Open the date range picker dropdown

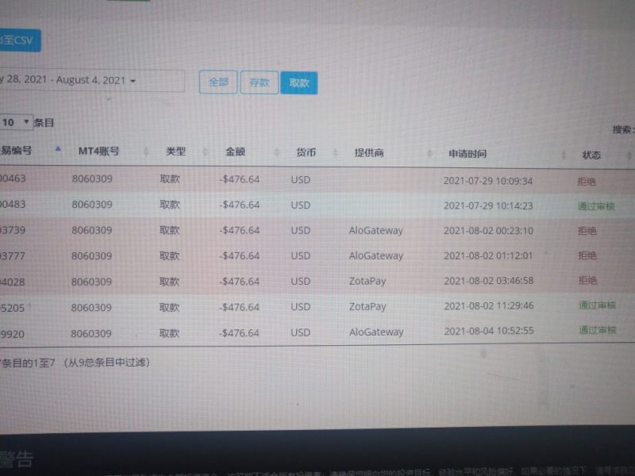(x=91, y=80)
